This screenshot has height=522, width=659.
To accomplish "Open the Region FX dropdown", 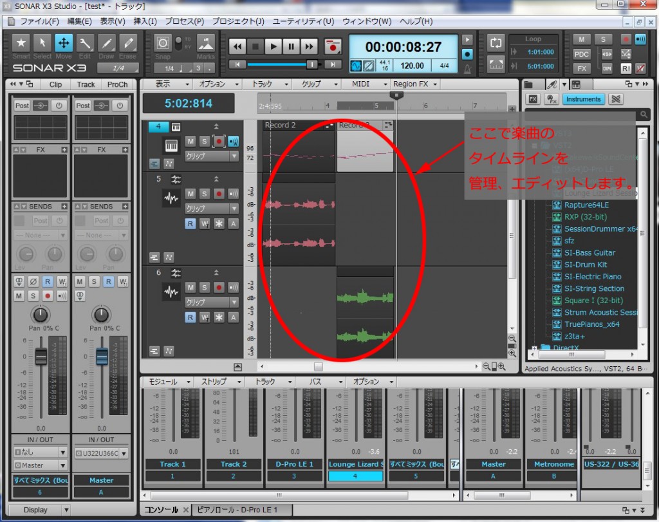I will [415, 84].
